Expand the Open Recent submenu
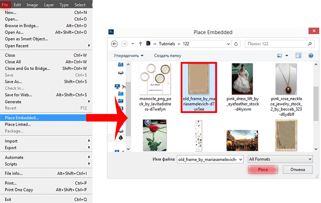 89,45
